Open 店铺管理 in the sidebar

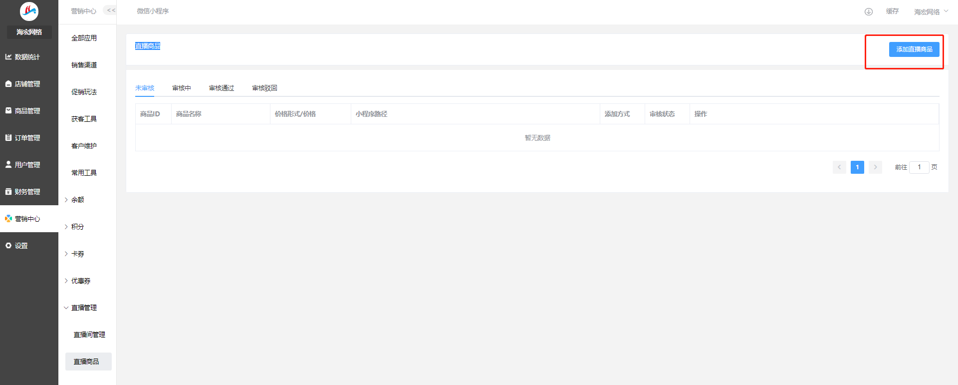click(29, 84)
